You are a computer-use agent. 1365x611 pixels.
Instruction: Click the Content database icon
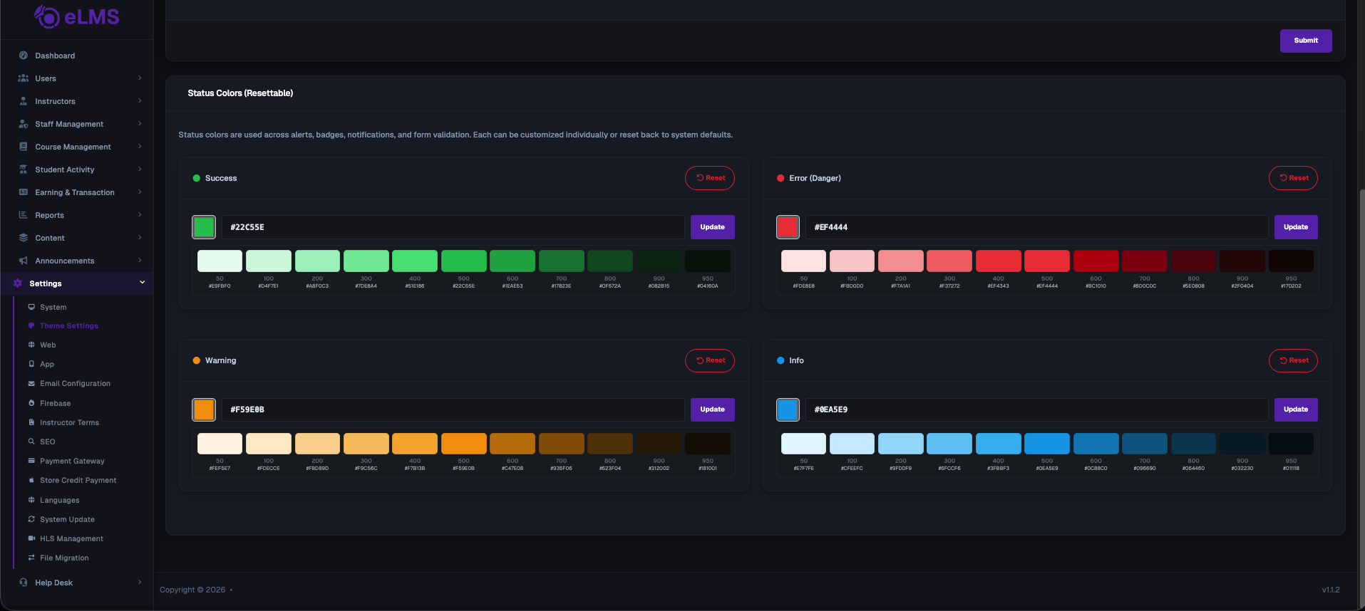(x=24, y=238)
